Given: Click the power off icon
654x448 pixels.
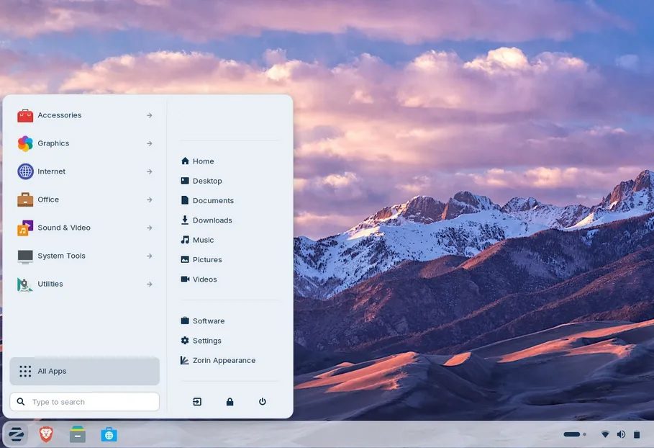Looking at the screenshot, I should pyautogui.click(x=263, y=402).
